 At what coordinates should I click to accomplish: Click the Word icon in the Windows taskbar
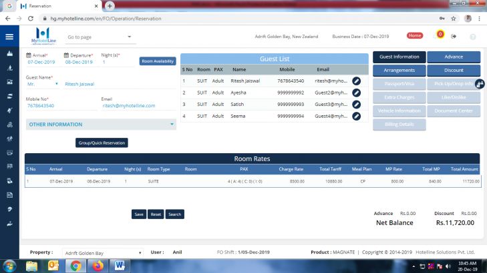click(x=120, y=265)
